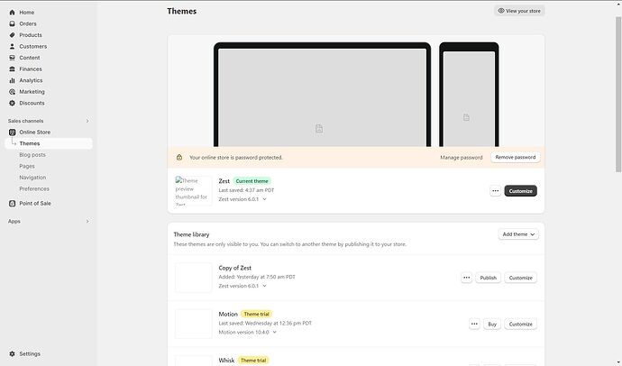Click the Orders inbox icon
Viewport: 622px width, 366px height.
click(x=12, y=23)
